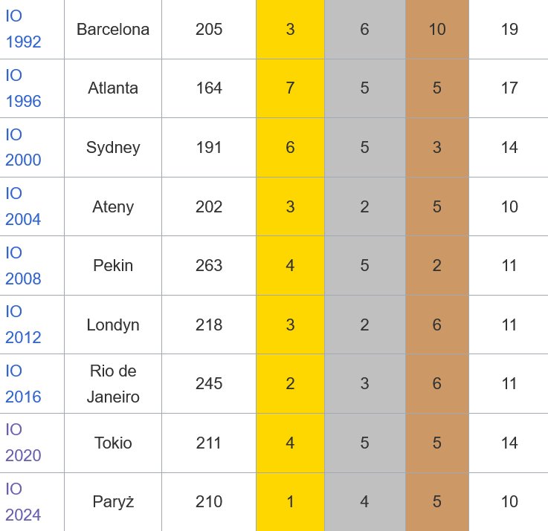The image size is (548, 531).
Task: Select the silver cell showing 6 for Barcelona
Action: point(365,29)
